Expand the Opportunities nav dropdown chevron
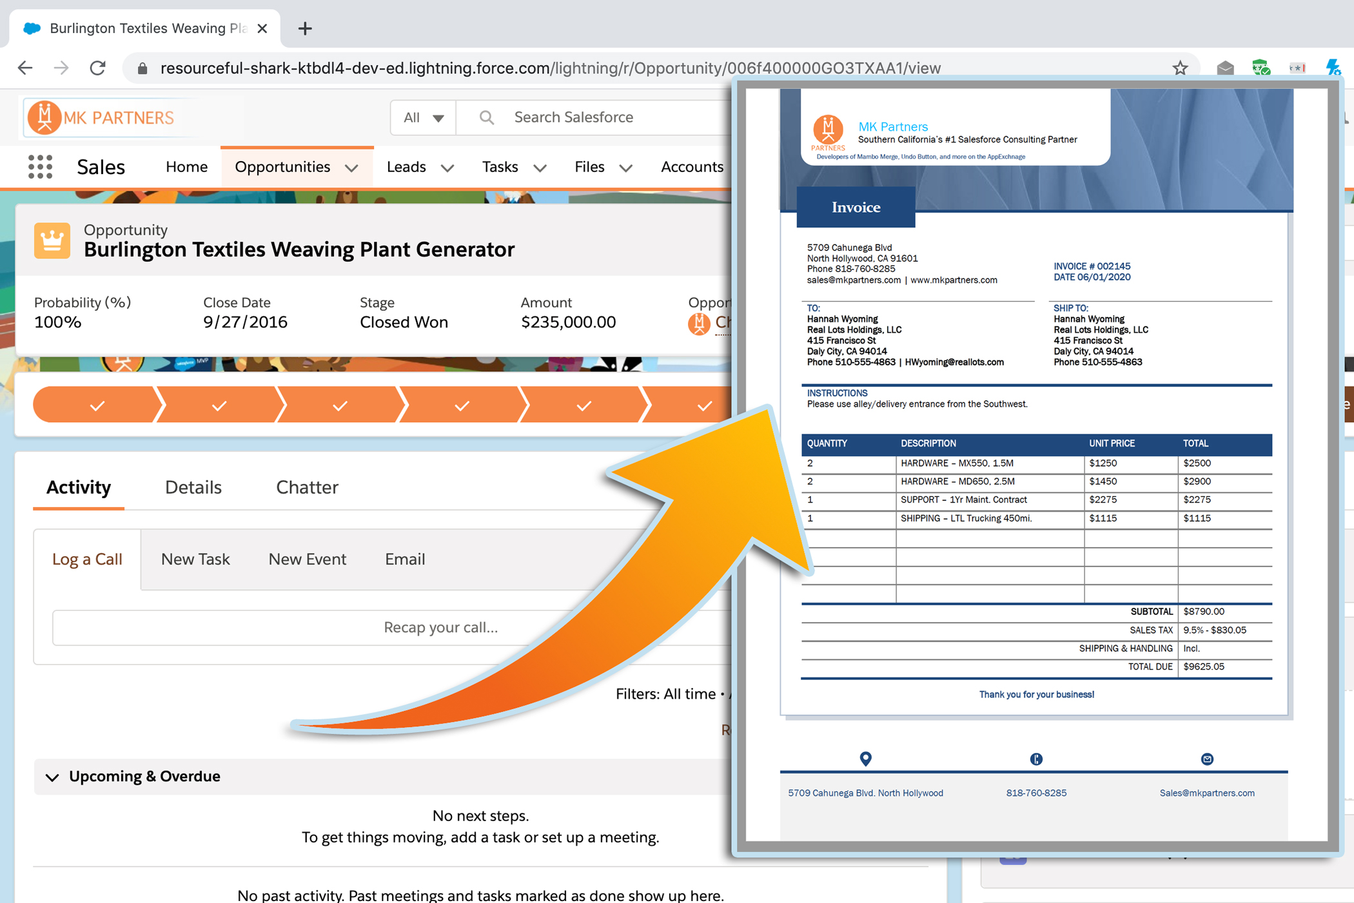 click(351, 168)
